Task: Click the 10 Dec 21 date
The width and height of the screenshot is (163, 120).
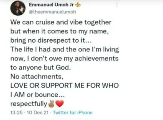Action: pyautogui.click(x=38, y=113)
